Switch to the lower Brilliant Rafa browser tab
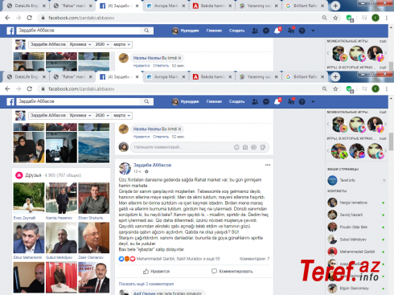 [305, 77]
